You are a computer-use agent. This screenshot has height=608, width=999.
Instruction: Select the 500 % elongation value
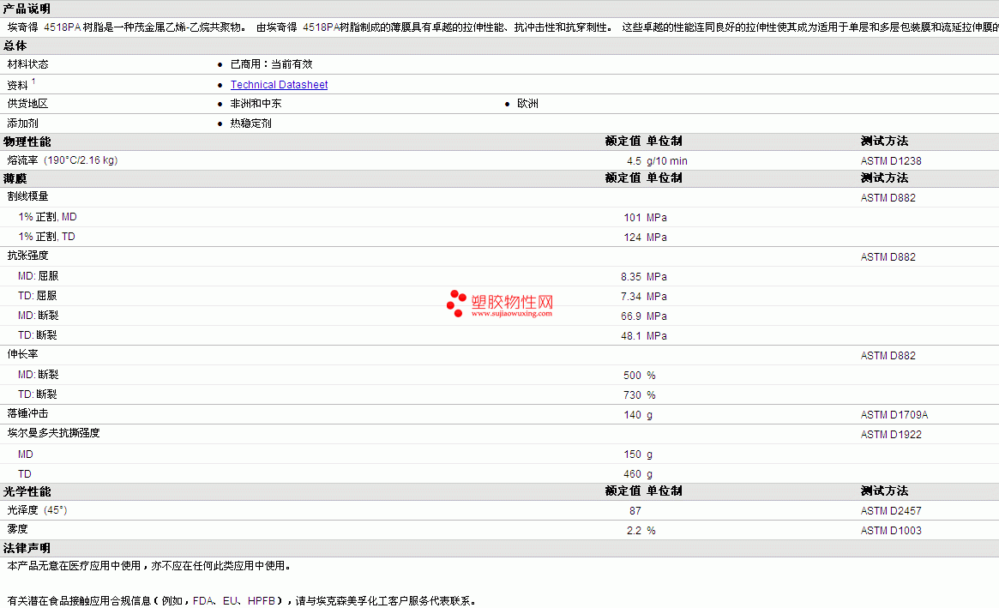(x=640, y=376)
